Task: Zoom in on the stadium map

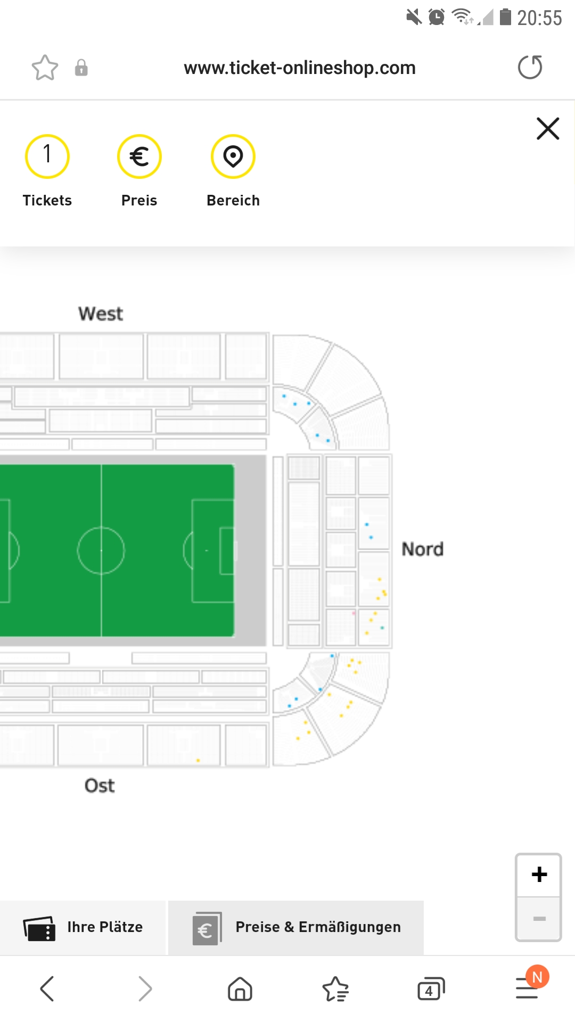Action: pos(539,875)
